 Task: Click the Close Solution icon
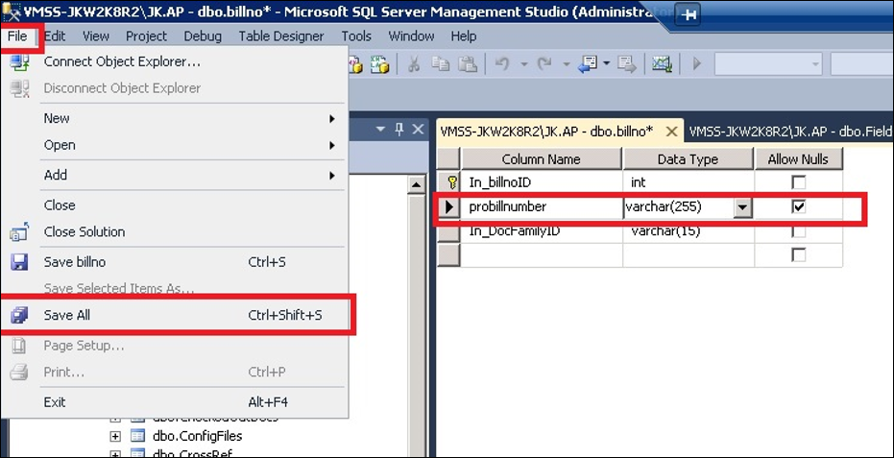click(19, 231)
